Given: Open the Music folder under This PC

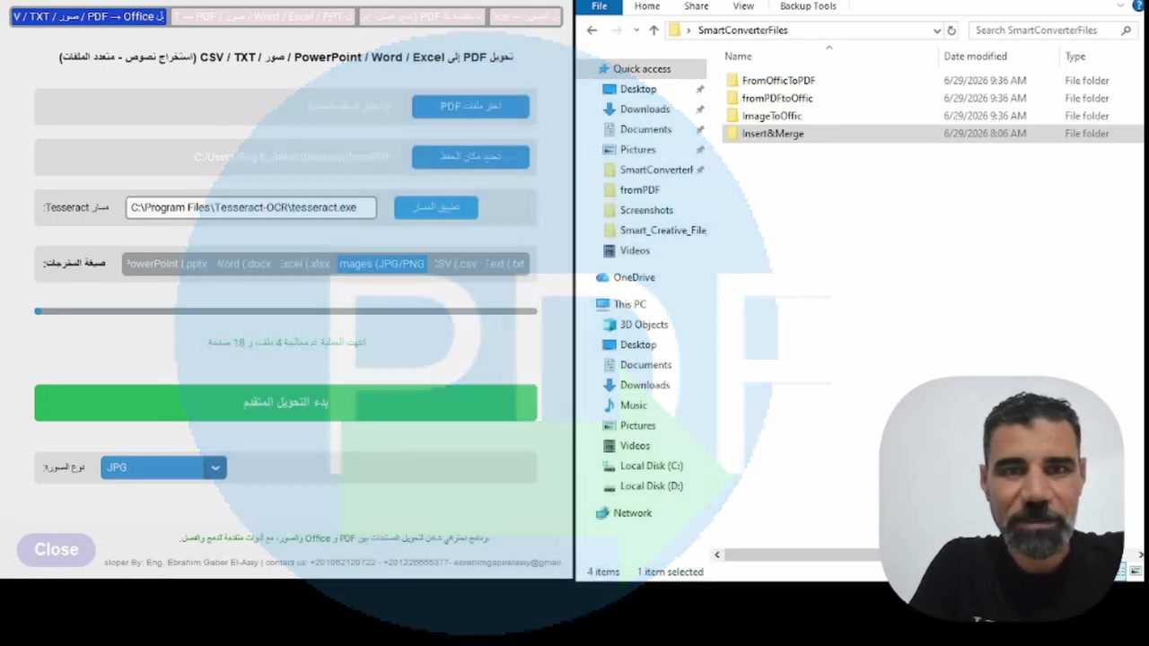Looking at the screenshot, I should click(633, 406).
